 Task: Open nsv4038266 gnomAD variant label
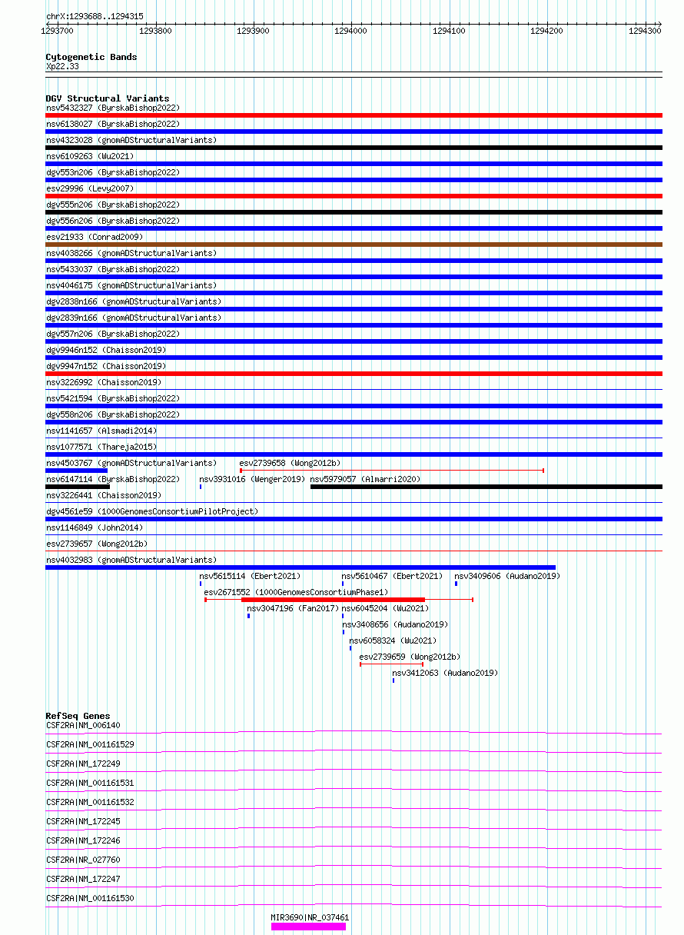coord(131,253)
